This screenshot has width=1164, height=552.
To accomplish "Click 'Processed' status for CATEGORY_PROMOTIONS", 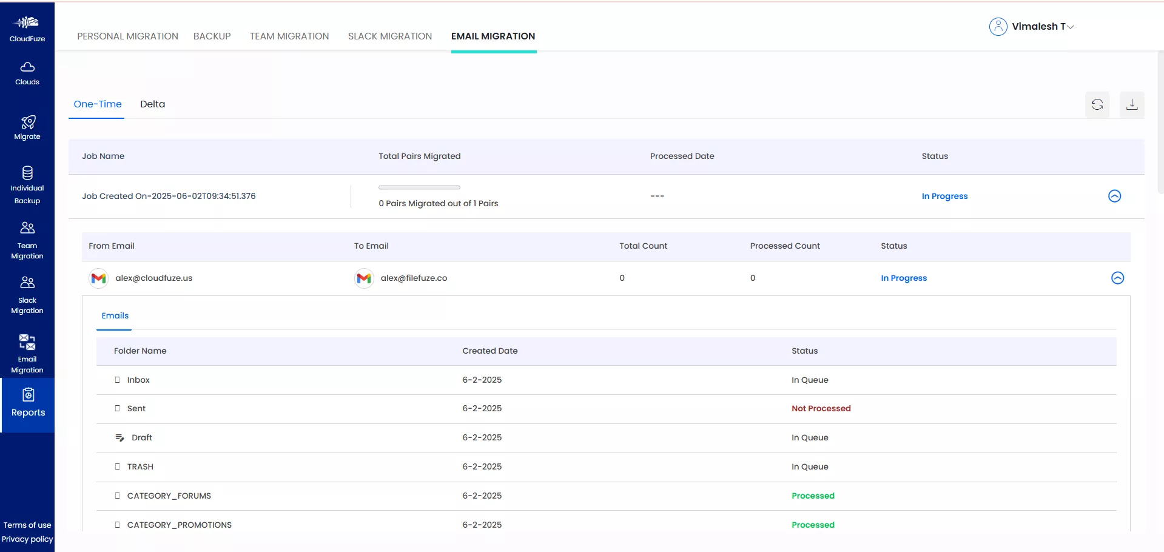I will pyautogui.click(x=813, y=525).
